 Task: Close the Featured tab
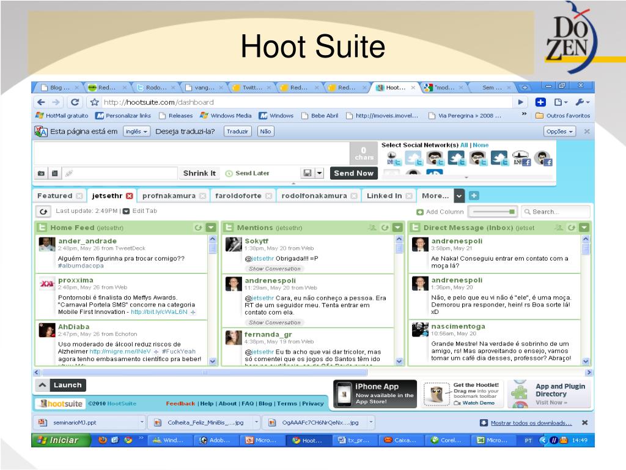click(79, 196)
